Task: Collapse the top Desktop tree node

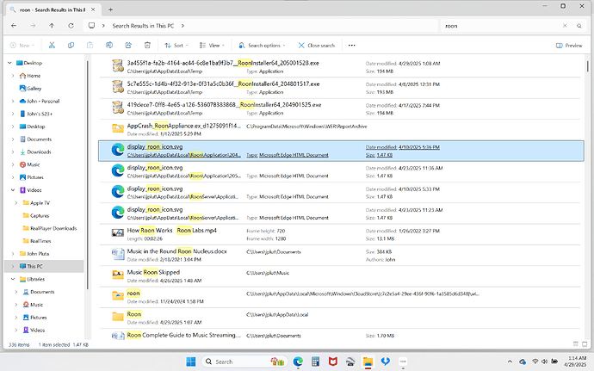Action: [x=9, y=63]
